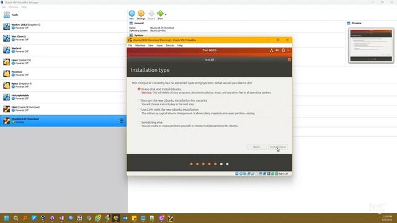Image resolution: width=397 pixels, height=223 pixels.
Task: Click the Back button in the installer
Action: click(x=256, y=147)
